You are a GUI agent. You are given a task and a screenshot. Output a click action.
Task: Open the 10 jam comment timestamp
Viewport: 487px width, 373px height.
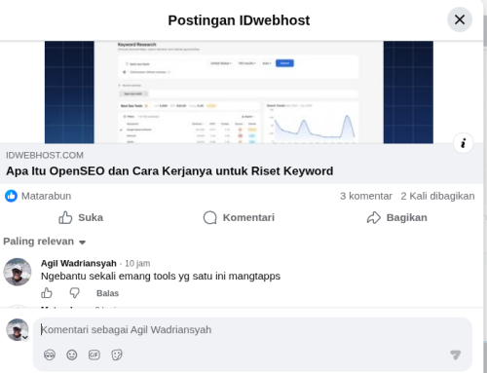pyautogui.click(x=137, y=263)
